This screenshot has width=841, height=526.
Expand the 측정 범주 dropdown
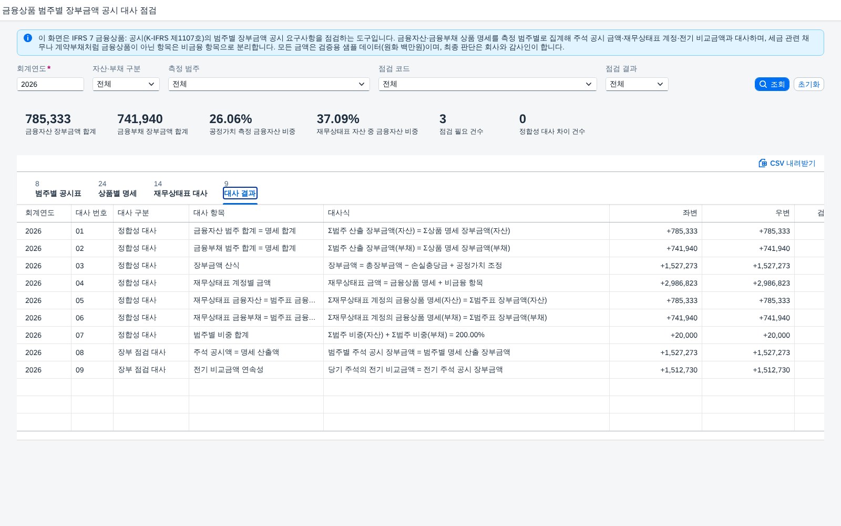(x=269, y=84)
